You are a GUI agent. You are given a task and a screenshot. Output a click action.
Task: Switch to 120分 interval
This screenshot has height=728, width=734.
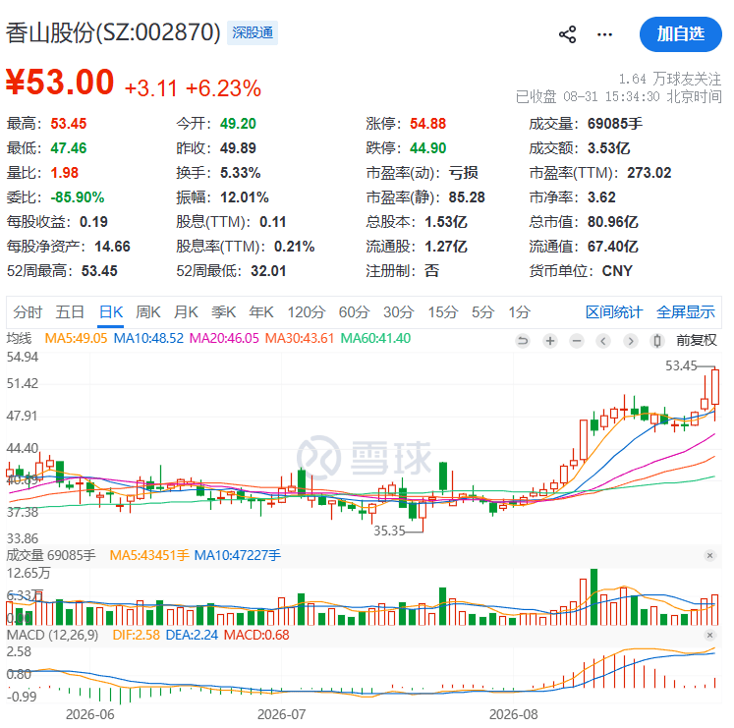tap(307, 311)
